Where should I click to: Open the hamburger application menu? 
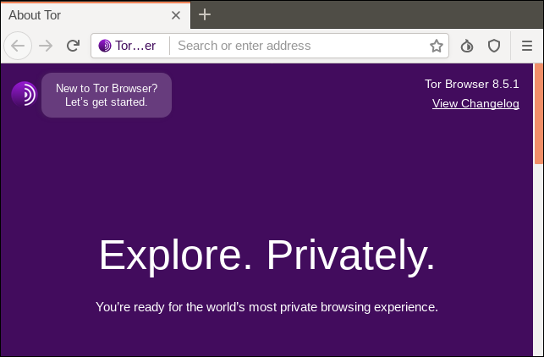click(526, 46)
